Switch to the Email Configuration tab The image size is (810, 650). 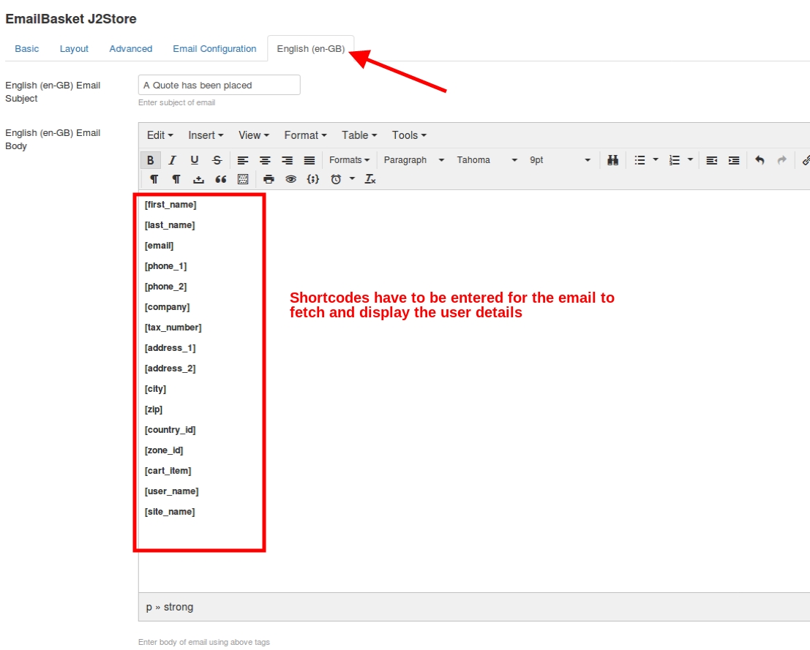(x=214, y=49)
